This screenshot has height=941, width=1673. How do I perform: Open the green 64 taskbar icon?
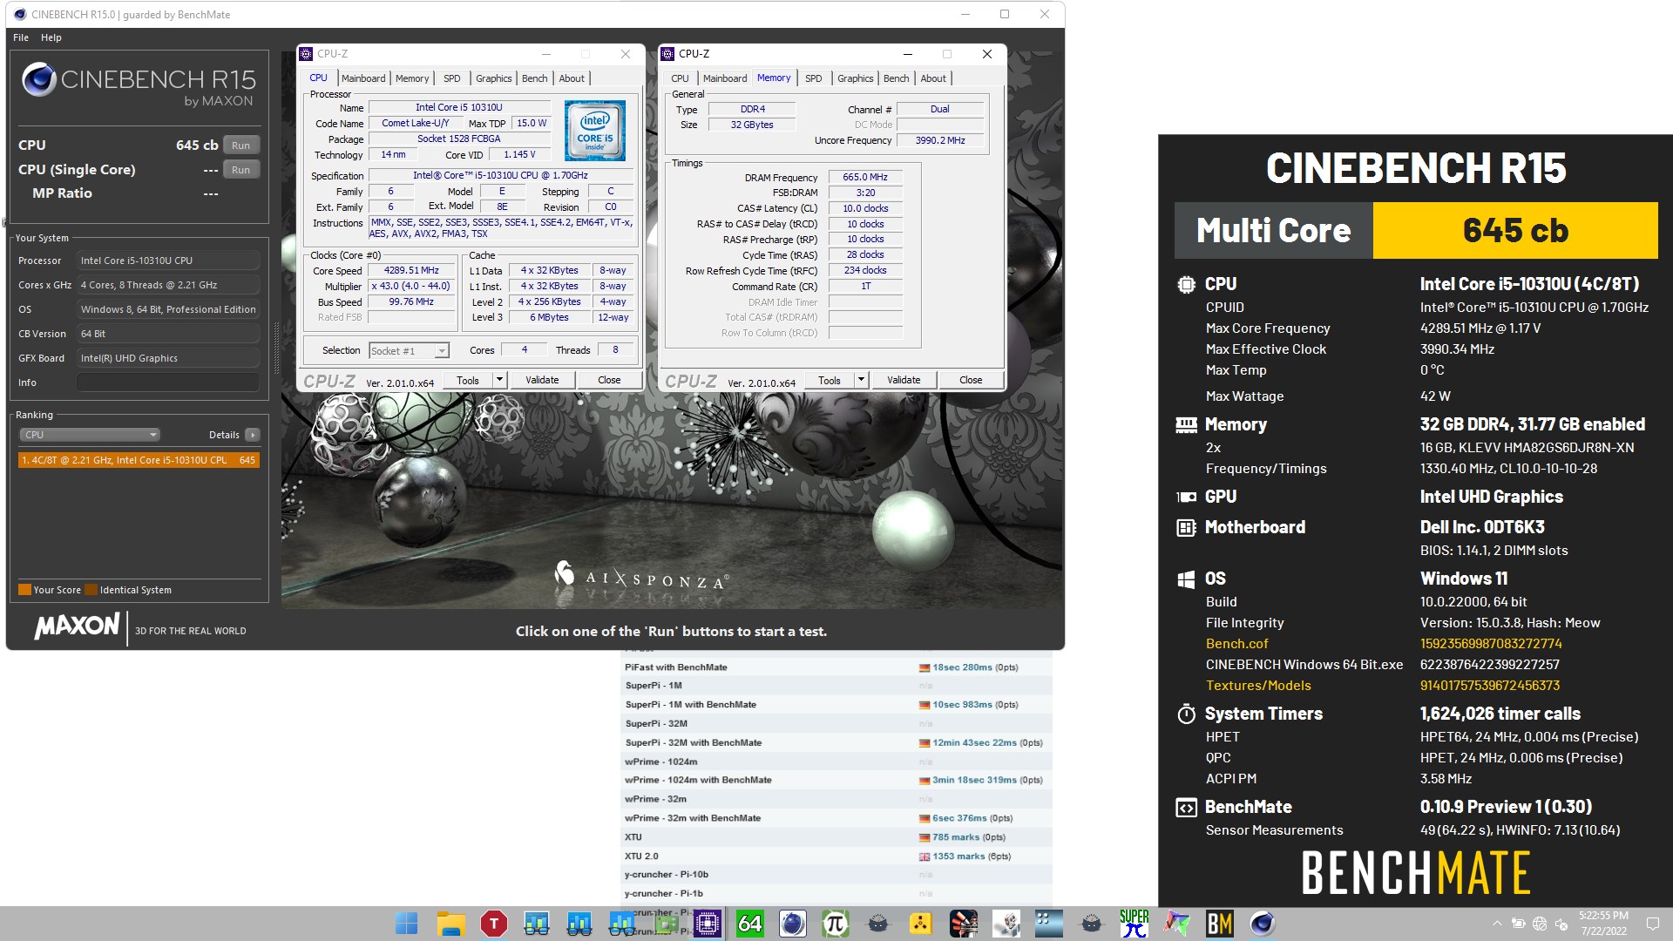[x=749, y=924]
